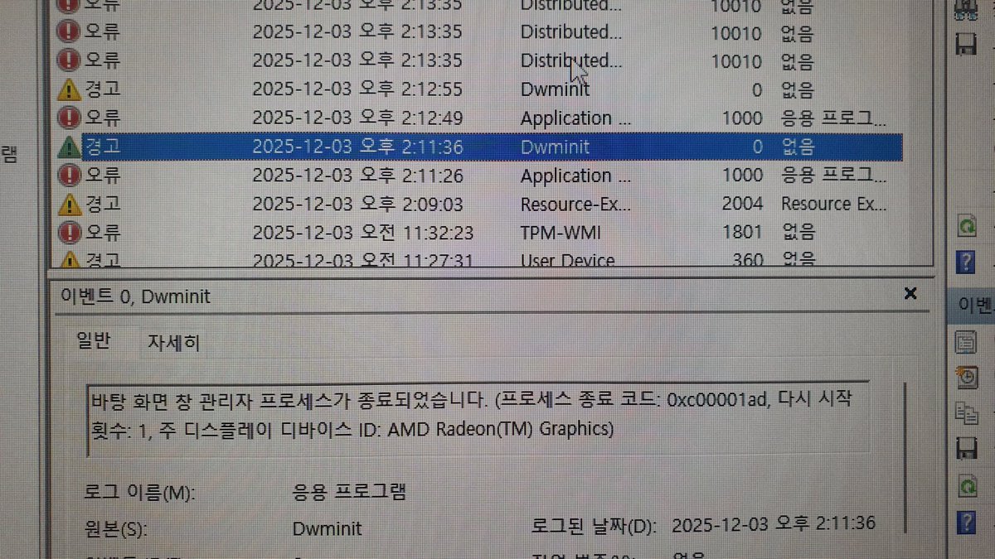This screenshot has height=559, width=995.
Task: Click the error icon of the TPM-WMI row
Action: coord(70,233)
